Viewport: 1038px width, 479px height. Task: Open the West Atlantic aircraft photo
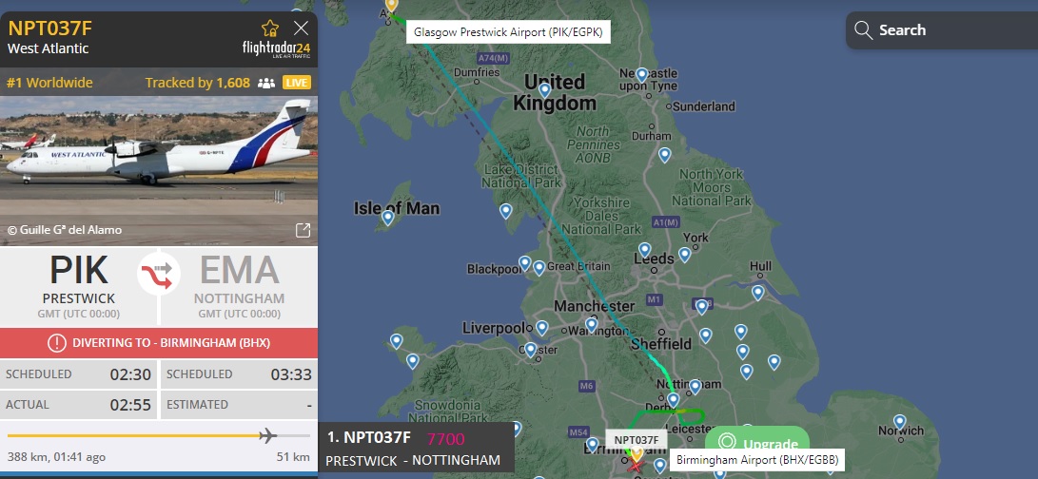click(x=159, y=171)
